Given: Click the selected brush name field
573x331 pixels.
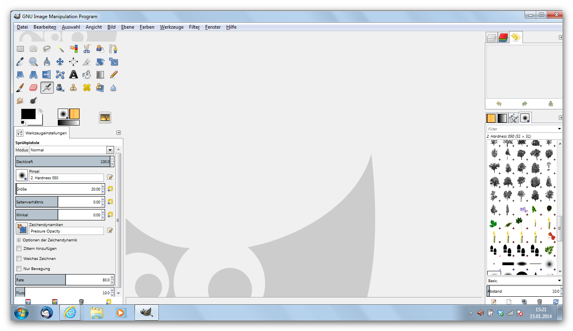Looking at the screenshot, I should [67, 178].
